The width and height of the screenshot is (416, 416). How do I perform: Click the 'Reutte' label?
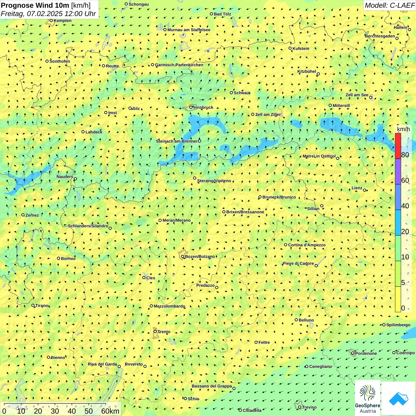(112, 66)
